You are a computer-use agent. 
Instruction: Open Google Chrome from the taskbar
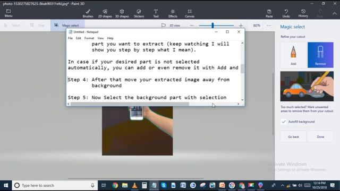coord(115,185)
